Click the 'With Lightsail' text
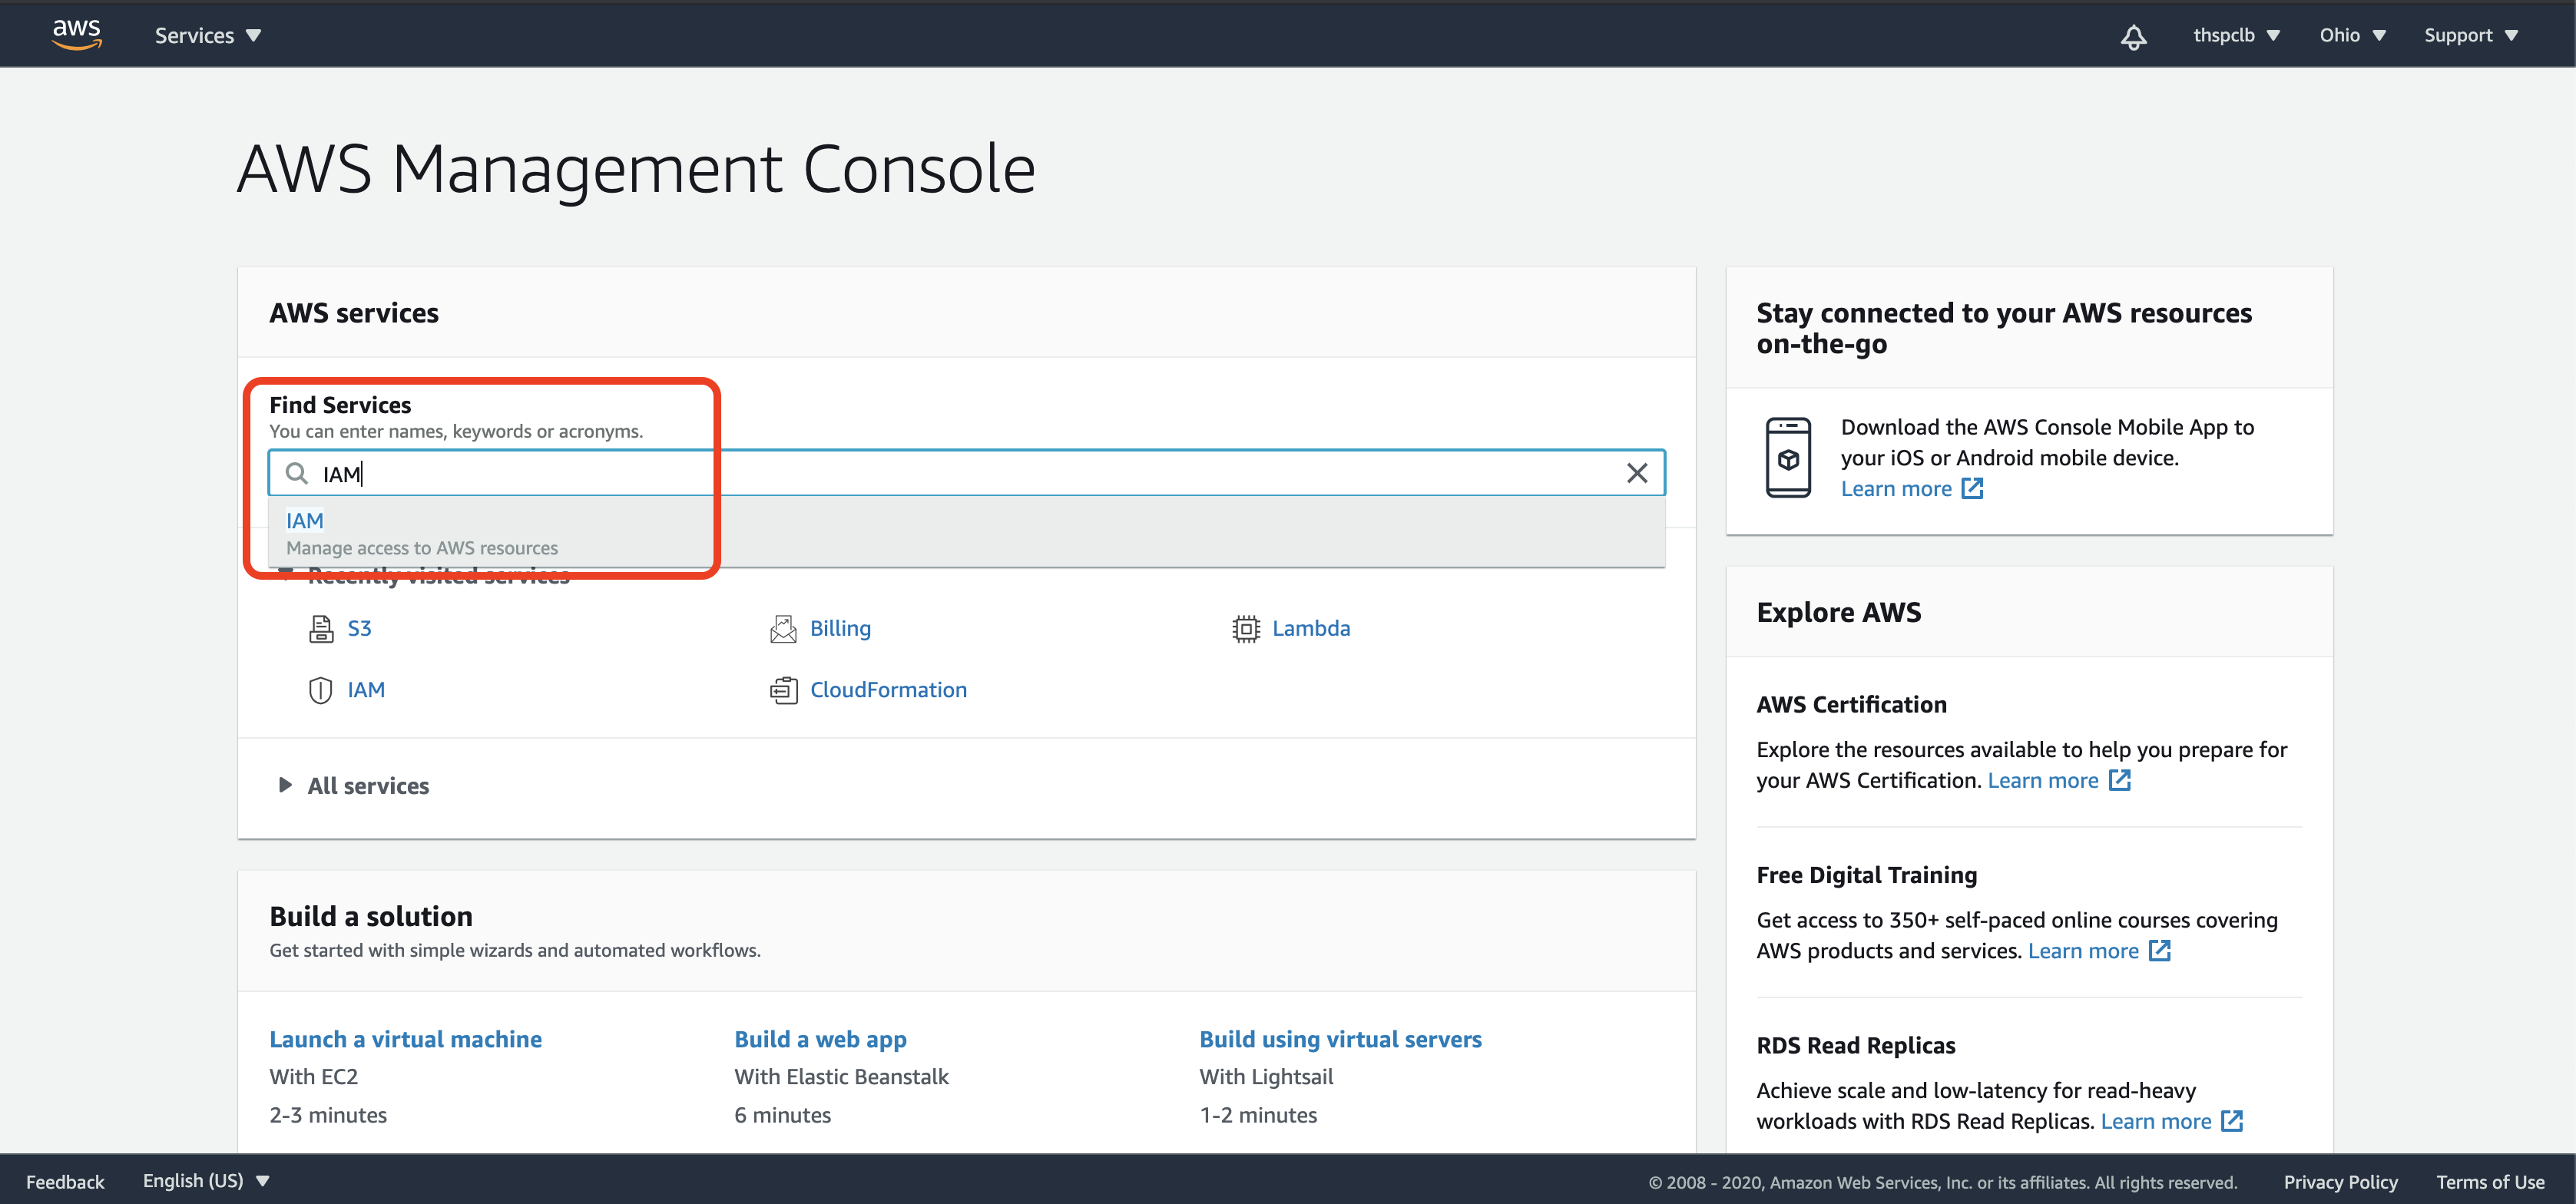2576x1204 pixels. [1266, 1077]
